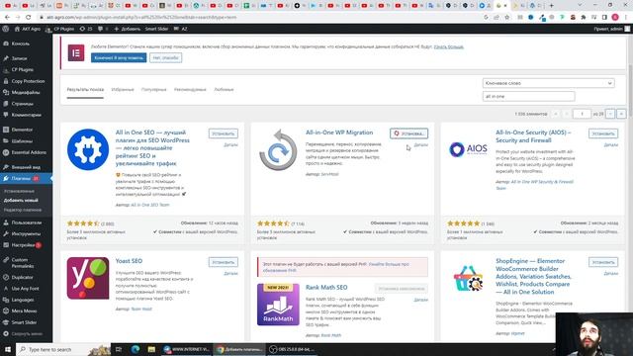Open Внешний вид in the sidebar
Image resolution: width=633 pixels, height=356 pixels.
(x=27, y=167)
